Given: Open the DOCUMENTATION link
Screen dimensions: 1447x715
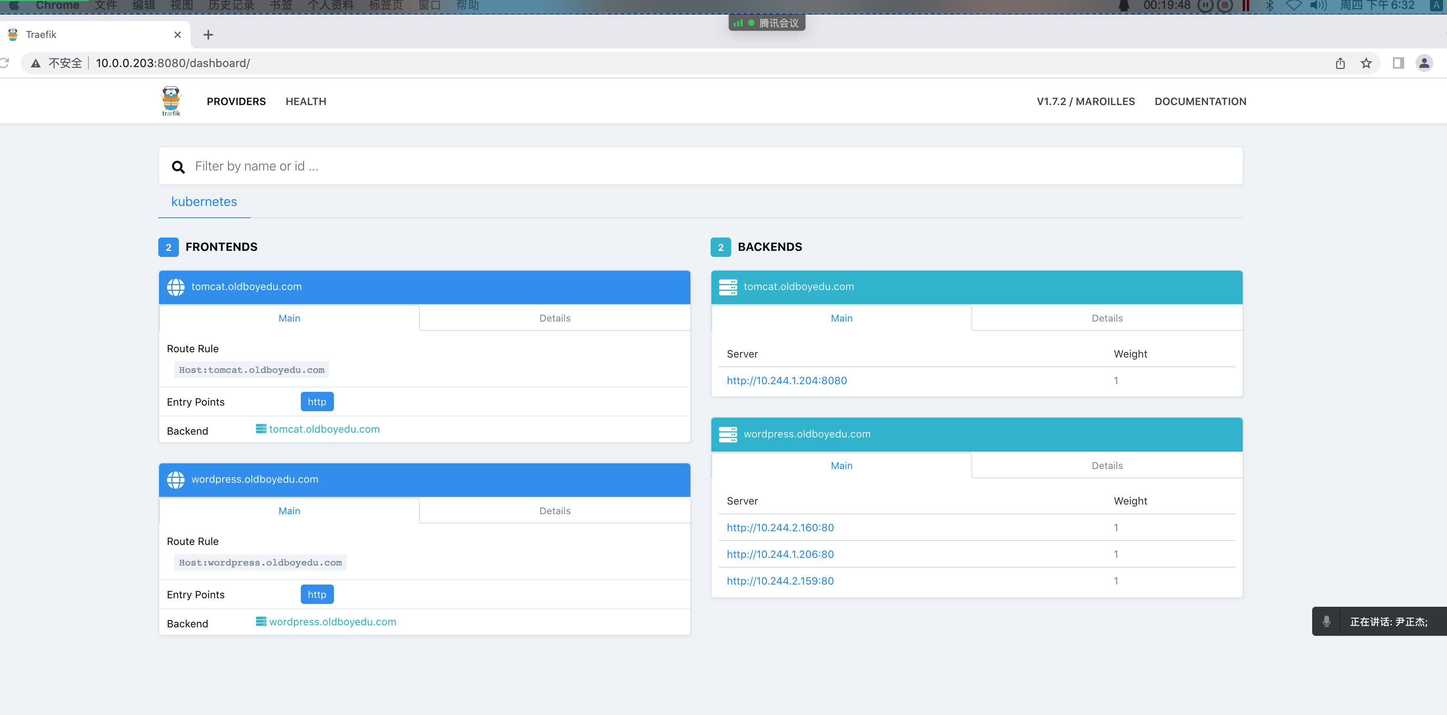Looking at the screenshot, I should (1200, 102).
